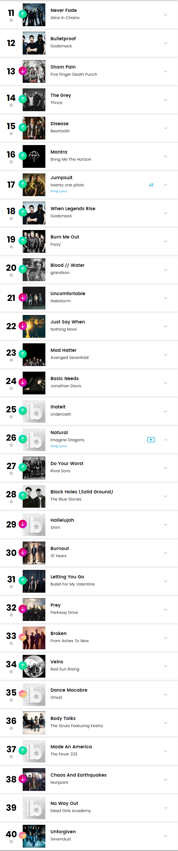
Task: Expand the No Way Out row chevron
Action: (x=166, y=808)
